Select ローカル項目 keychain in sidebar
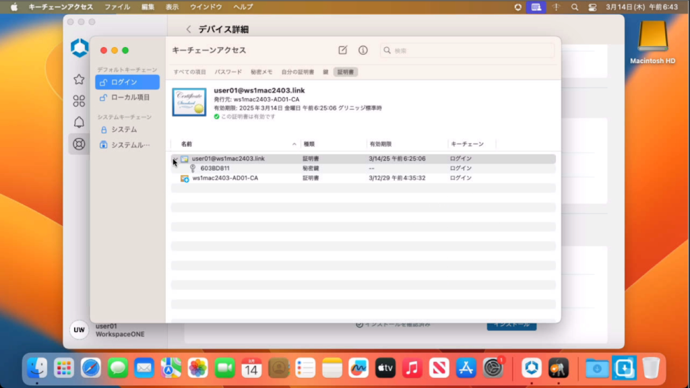The width and height of the screenshot is (690, 388). click(130, 97)
